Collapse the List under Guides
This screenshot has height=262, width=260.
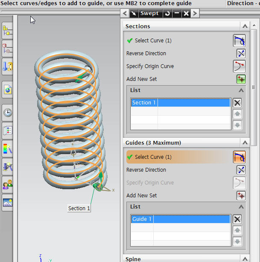click(241, 207)
